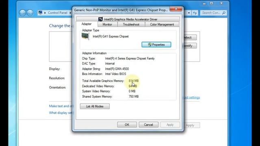
Task: Open the Color Management tab
Action: tap(162, 24)
